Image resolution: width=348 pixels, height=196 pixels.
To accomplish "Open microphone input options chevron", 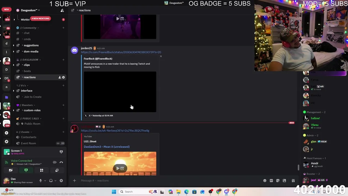I will [45, 180].
